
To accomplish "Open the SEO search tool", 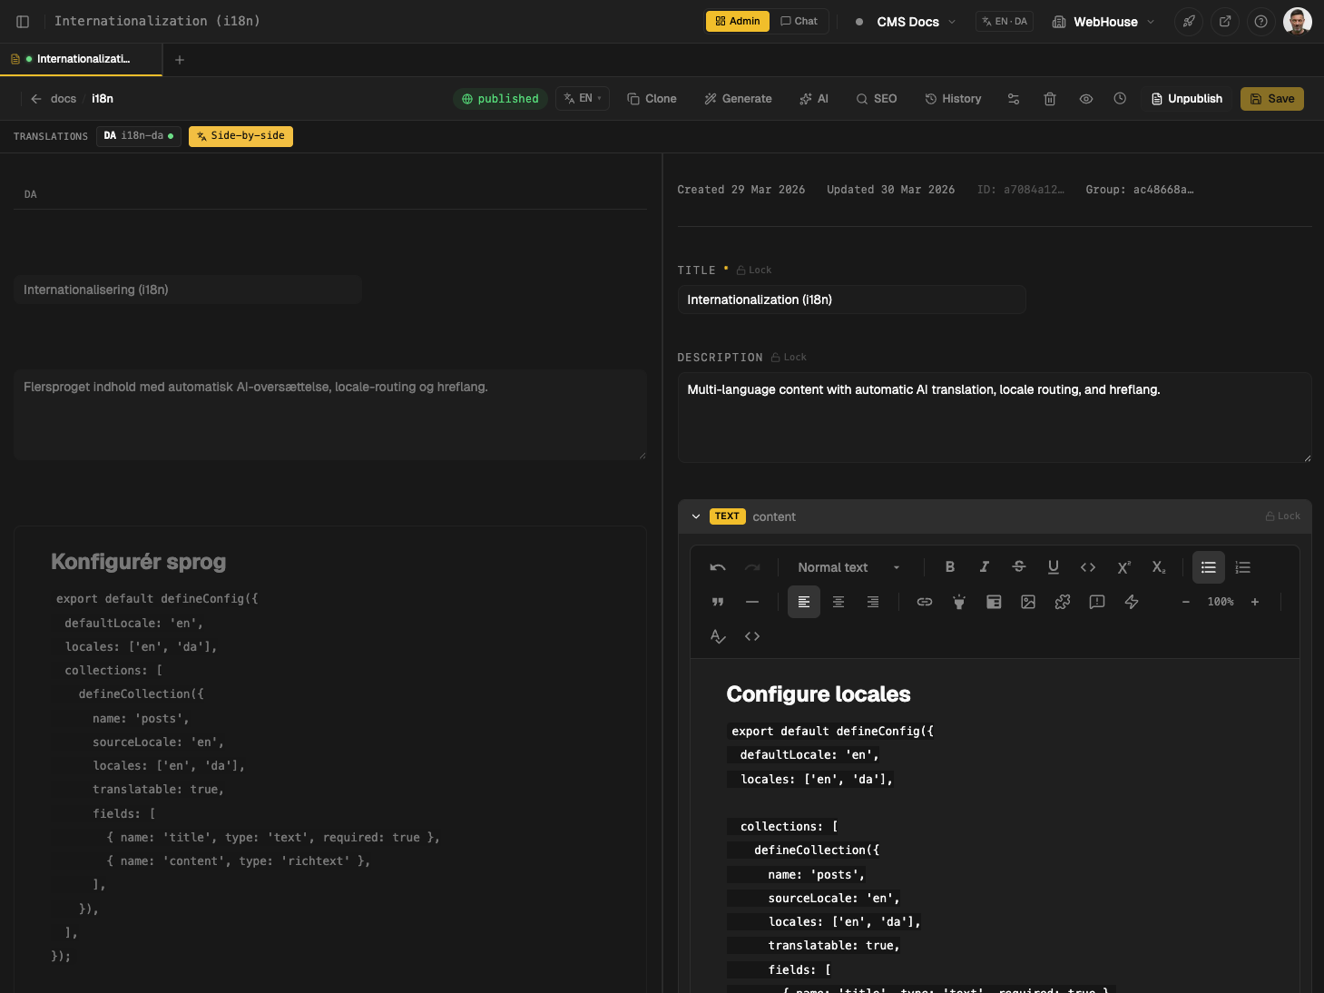I will click(x=876, y=98).
